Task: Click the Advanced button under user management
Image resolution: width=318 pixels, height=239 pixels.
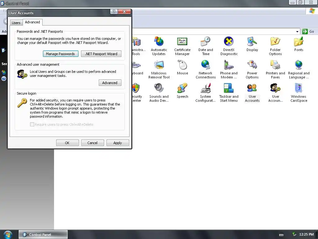Action: [110, 83]
